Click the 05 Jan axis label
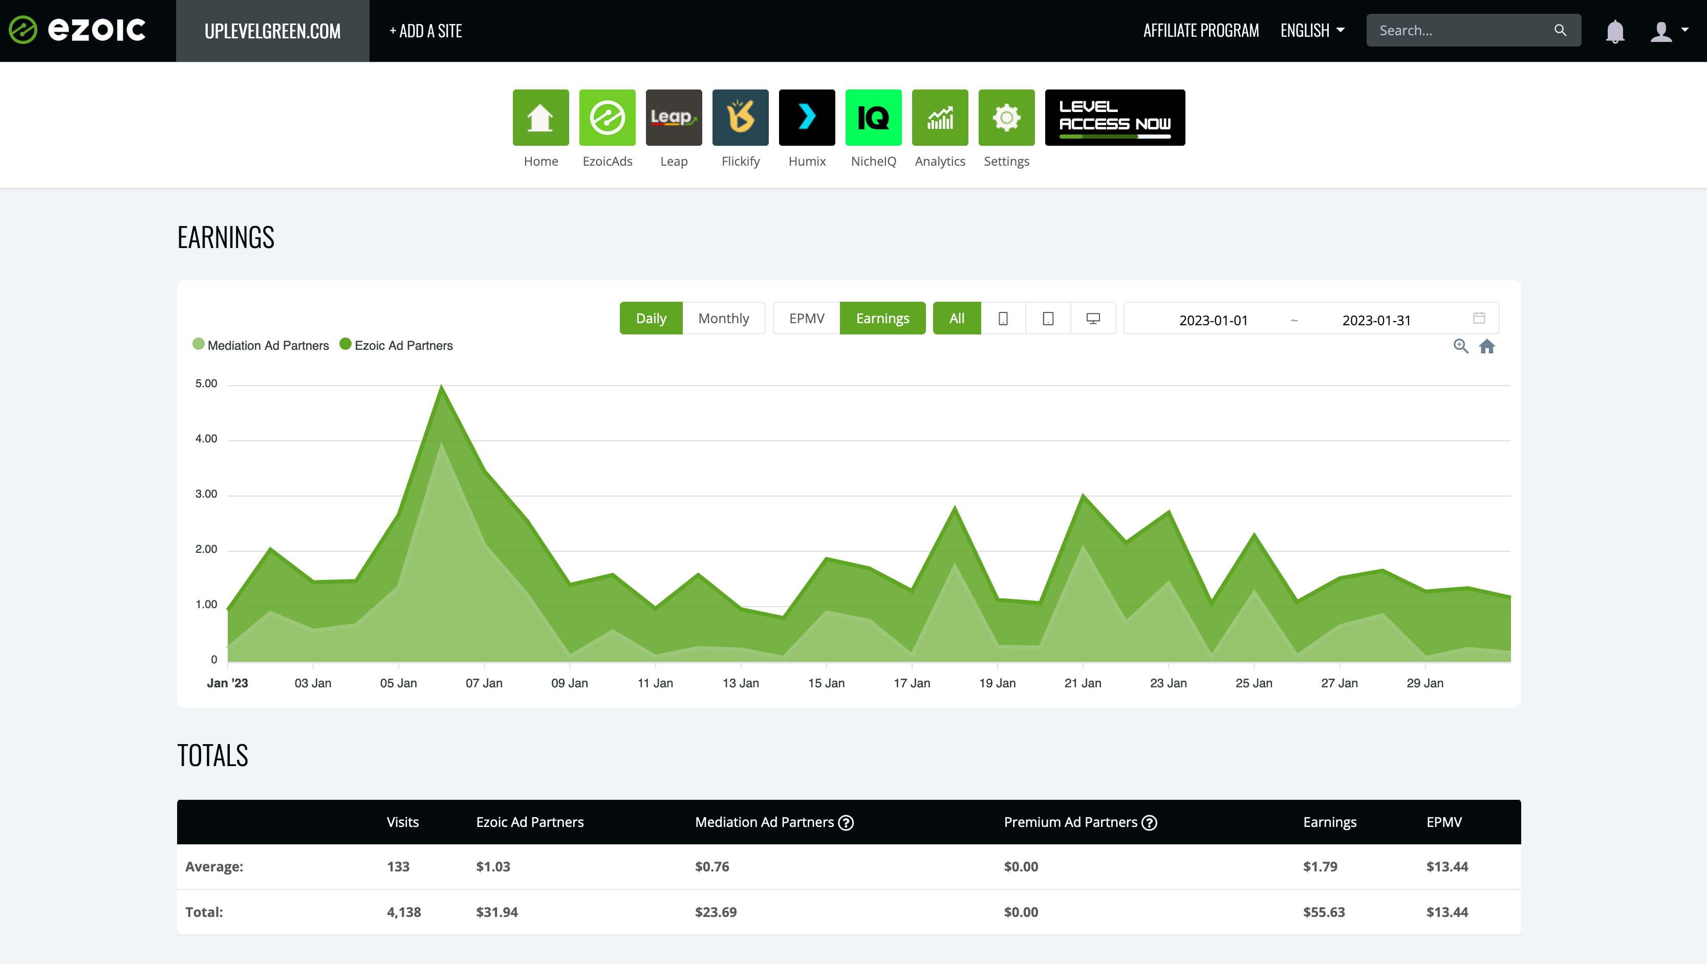Screen dimensions: 1707x964 click(398, 683)
